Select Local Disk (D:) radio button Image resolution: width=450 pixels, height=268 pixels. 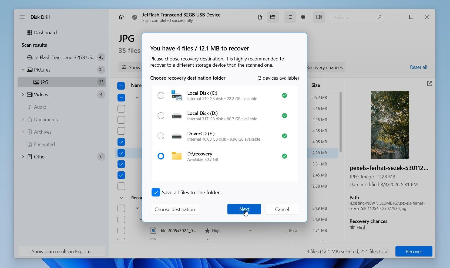(x=161, y=116)
